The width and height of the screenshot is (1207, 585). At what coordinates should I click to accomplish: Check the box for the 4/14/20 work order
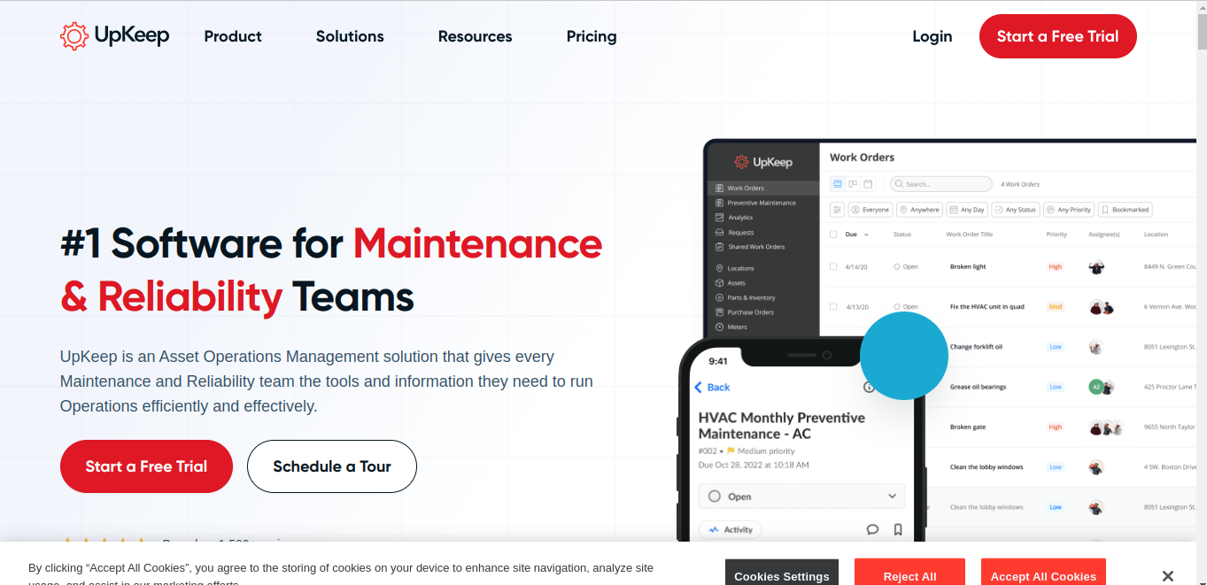(833, 266)
